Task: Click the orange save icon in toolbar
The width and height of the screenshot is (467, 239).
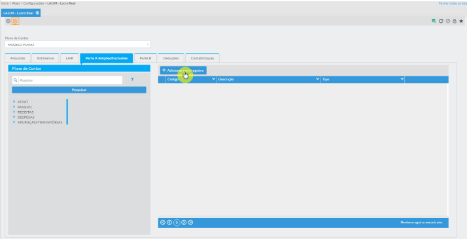Action: pyautogui.click(x=15, y=21)
